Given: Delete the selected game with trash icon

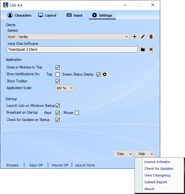Looking at the screenshot, I should pos(151,37).
